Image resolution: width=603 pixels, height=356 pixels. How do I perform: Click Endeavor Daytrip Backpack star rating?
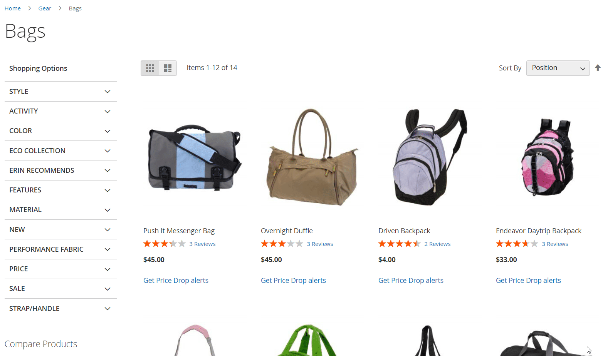[x=517, y=244]
